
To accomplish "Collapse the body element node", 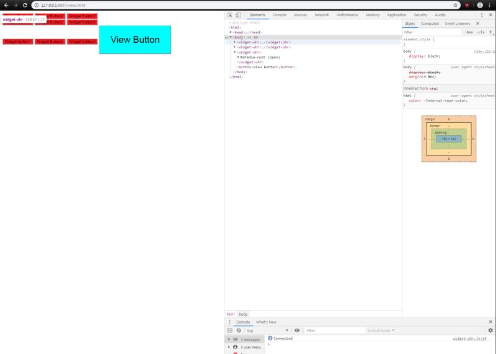I will pyautogui.click(x=231, y=37).
